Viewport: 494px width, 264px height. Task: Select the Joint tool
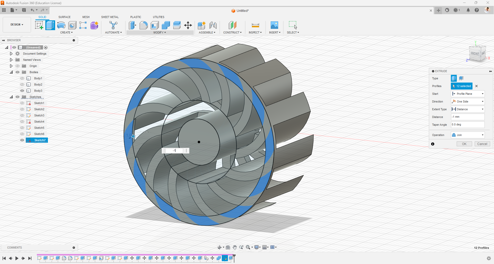213,25
